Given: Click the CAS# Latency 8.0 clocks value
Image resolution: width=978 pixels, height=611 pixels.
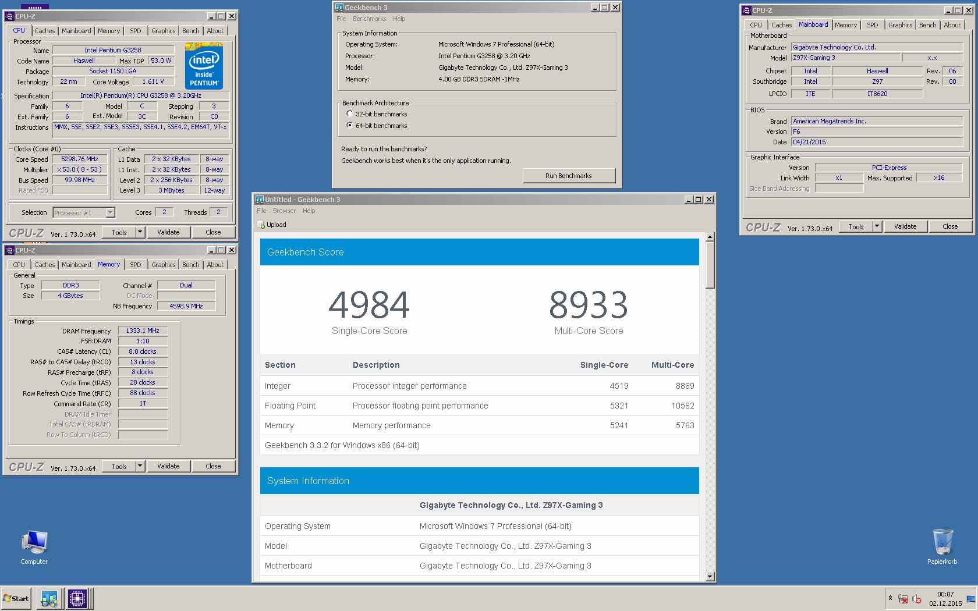Looking at the screenshot, I should tap(143, 351).
